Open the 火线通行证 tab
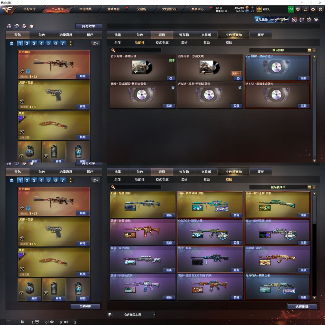The height and width of the screenshot is (325, 325). click(169, 9)
